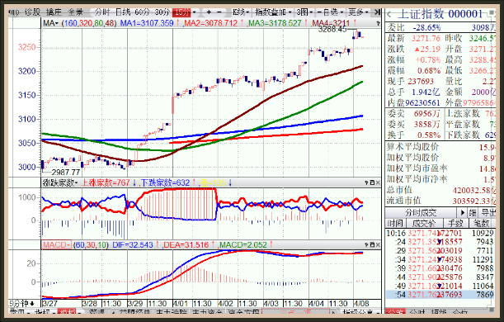Image resolution: width=504 pixels, height=322 pixels.
Task: Expand the period dropdown arrow after 15分
Action: click(194, 12)
